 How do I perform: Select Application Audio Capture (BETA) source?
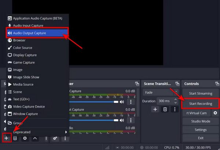pos(38,18)
